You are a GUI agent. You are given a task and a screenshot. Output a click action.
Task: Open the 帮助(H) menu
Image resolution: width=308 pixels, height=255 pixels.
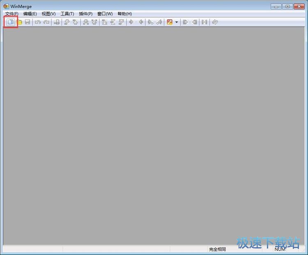124,14
